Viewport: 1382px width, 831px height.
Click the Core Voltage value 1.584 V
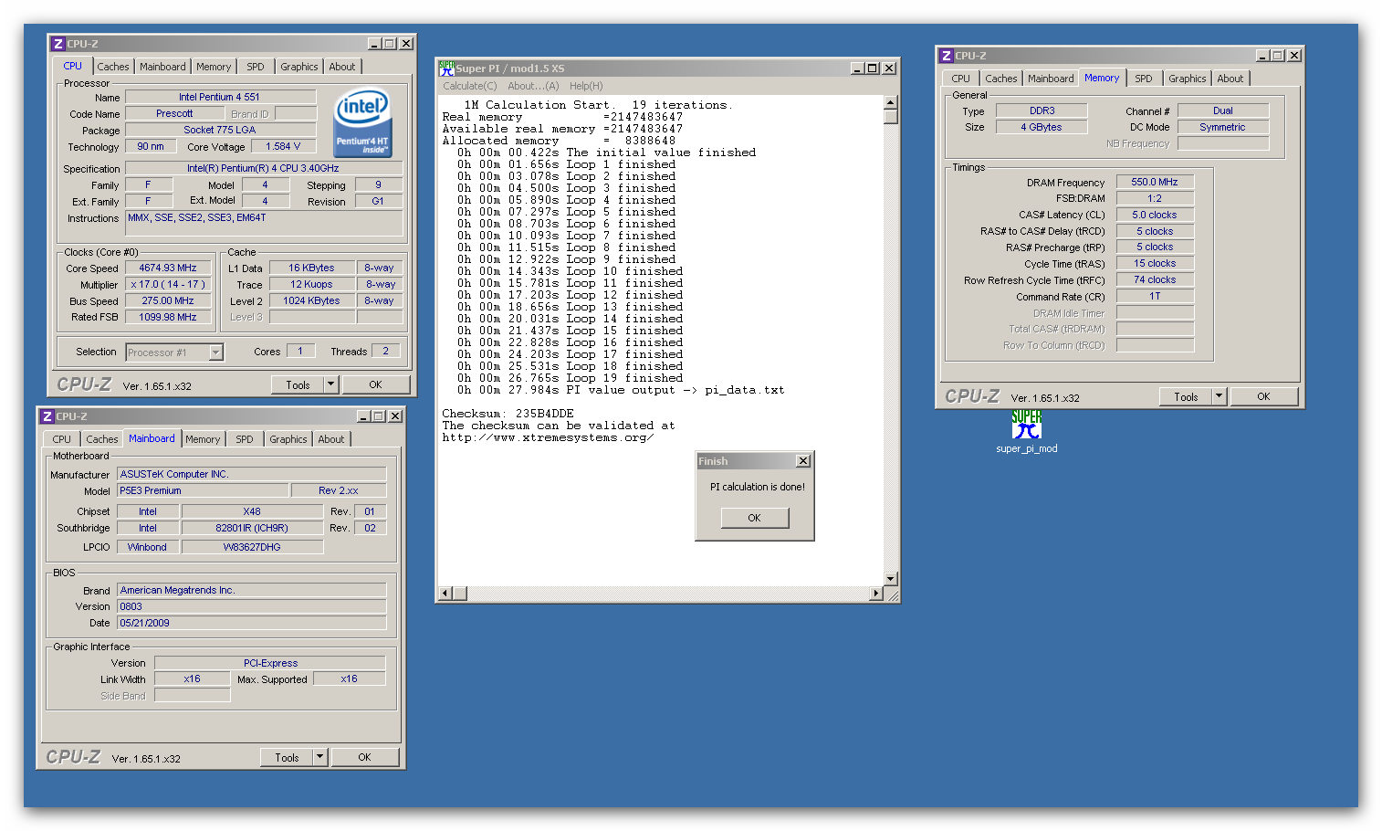tap(283, 146)
